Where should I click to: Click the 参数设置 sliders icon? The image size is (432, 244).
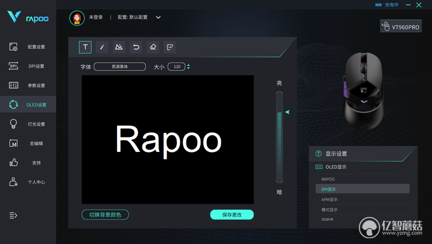pyautogui.click(x=13, y=85)
